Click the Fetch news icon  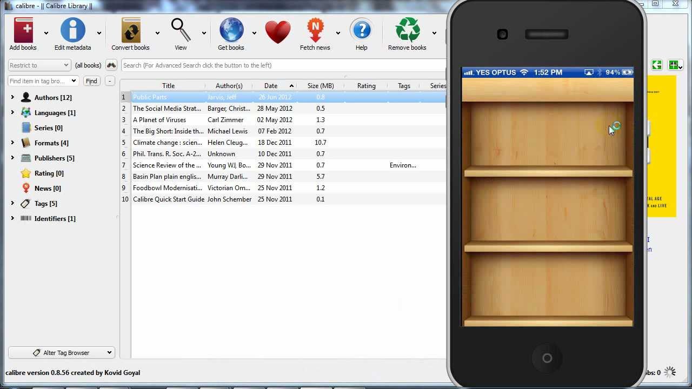[x=315, y=30]
